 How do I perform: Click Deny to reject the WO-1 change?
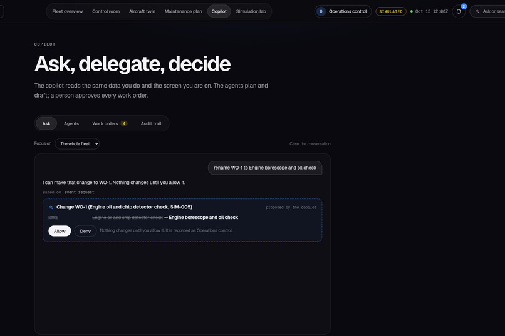(85, 231)
